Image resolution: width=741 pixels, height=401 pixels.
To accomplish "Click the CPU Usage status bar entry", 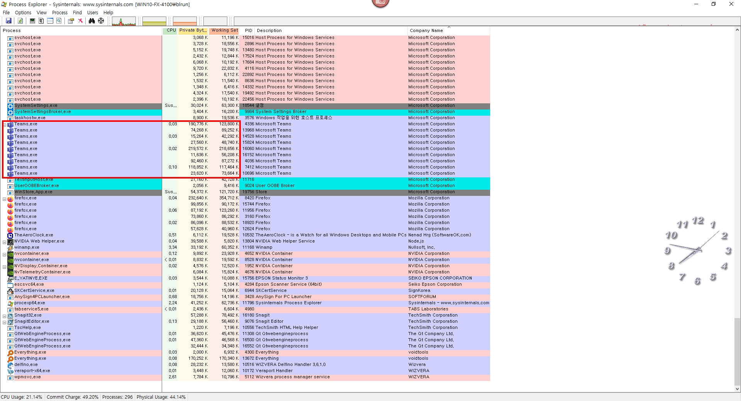I will [x=22, y=397].
